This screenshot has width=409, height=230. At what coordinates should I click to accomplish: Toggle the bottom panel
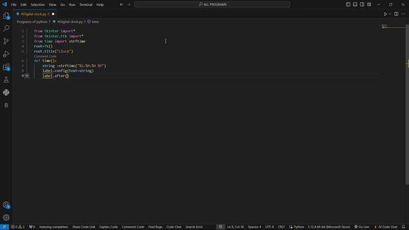tap(355, 4)
